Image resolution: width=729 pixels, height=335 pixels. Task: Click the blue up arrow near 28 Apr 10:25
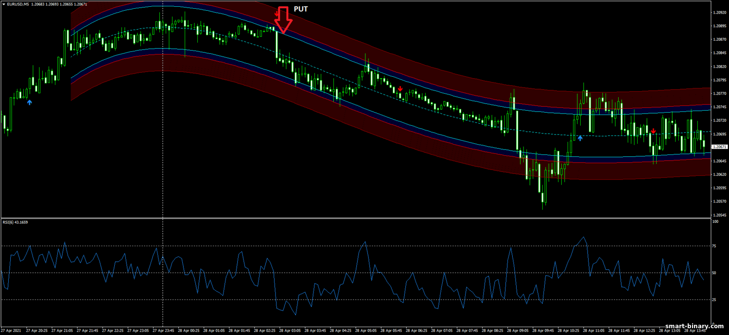[x=580, y=138]
